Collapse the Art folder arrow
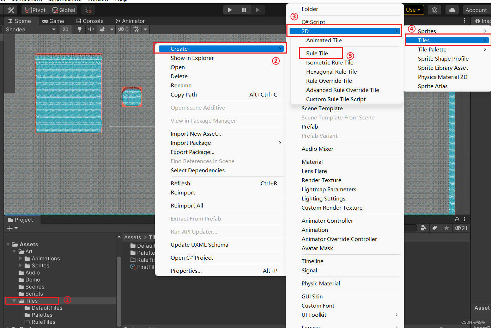This screenshot has height=328, width=491. point(14,251)
